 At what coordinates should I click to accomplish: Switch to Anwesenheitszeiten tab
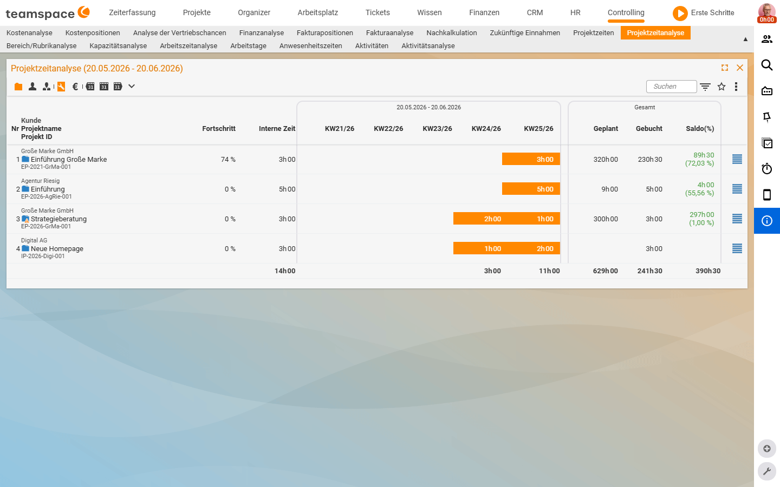click(311, 46)
